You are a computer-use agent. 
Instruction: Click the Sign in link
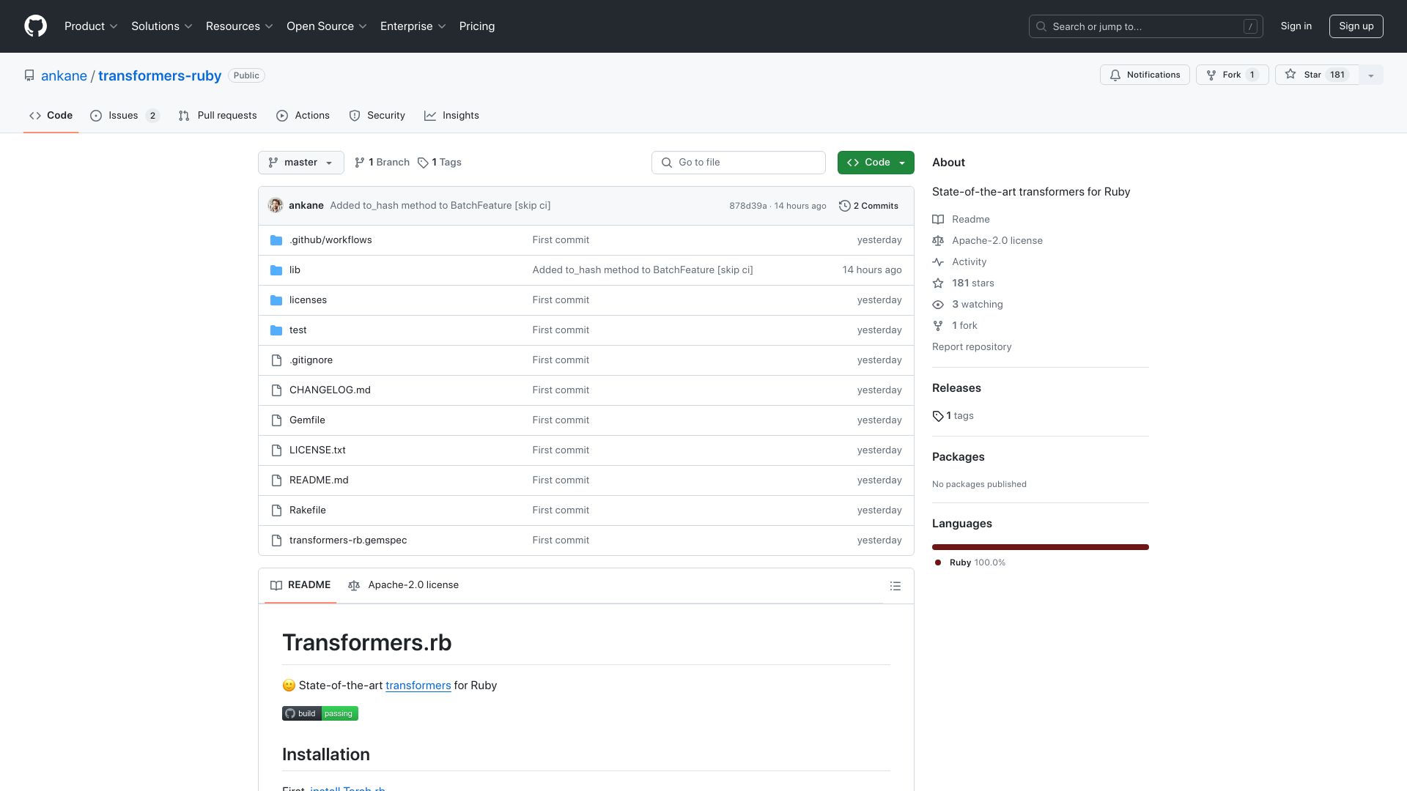[x=1296, y=26]
